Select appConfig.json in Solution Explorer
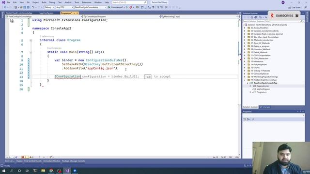Viewport: 310px width, 174px height. 263,89
